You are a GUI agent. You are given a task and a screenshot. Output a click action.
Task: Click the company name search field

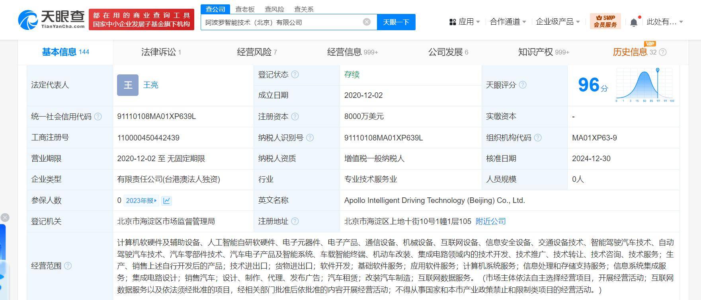[x=281, y=22]
